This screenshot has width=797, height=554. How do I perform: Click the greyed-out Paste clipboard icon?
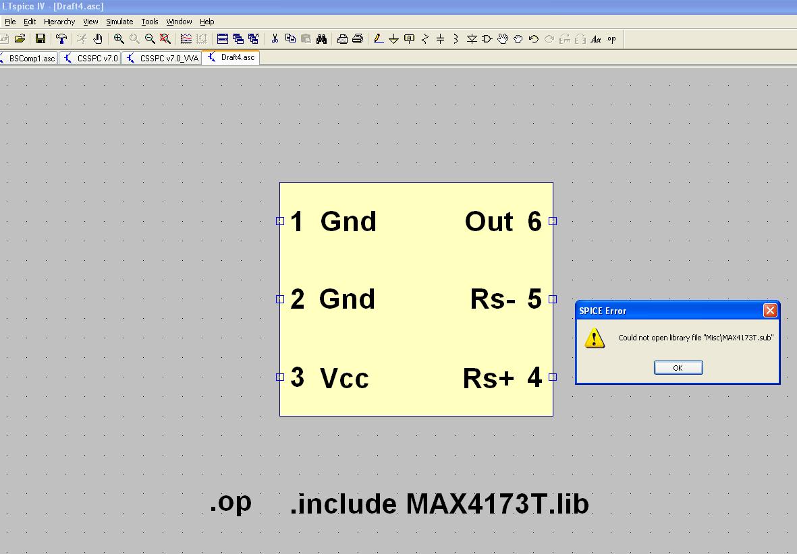point(306,38)
